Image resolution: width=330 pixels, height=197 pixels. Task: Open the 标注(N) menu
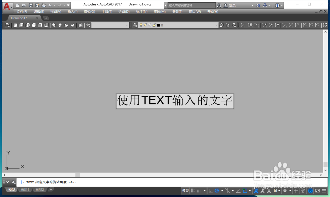pyautogui.click(x=142, y=12)
